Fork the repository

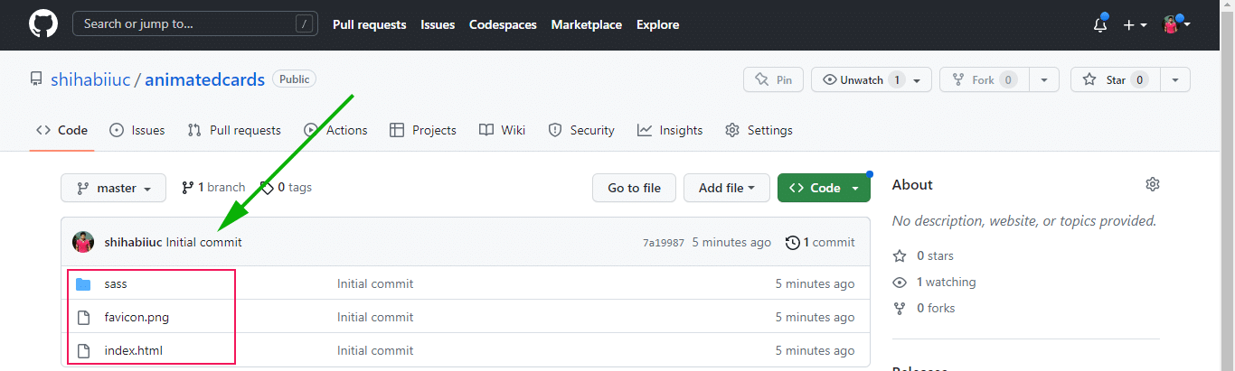(985, 79)
